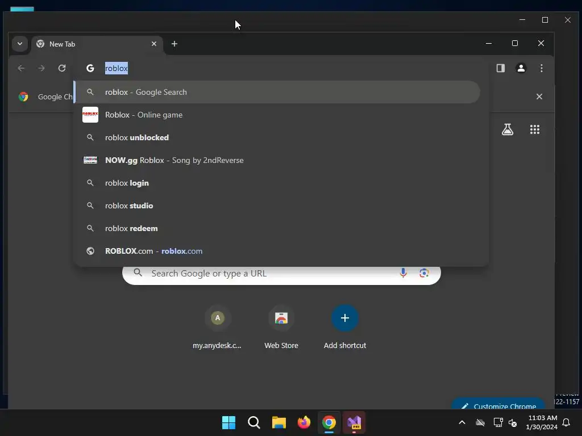The height and width of the screenshot is (436, 582).
Task: Open Search Labs flask icon
Action: pyautogui.click(x=508, y=129)
